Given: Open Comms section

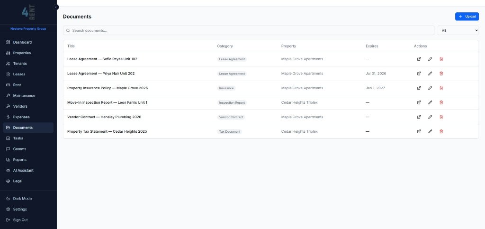Looking at the screenshot, I should point(28,149).
